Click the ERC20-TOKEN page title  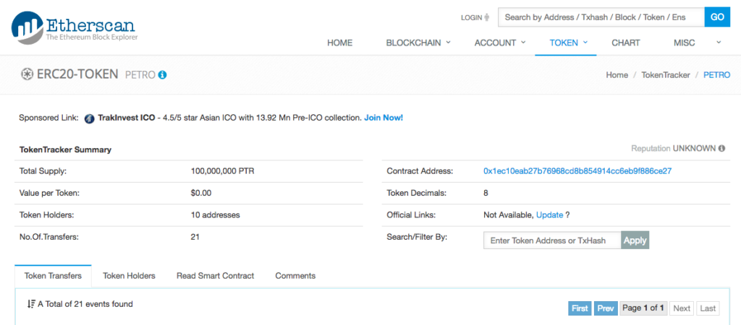[77, 74]
